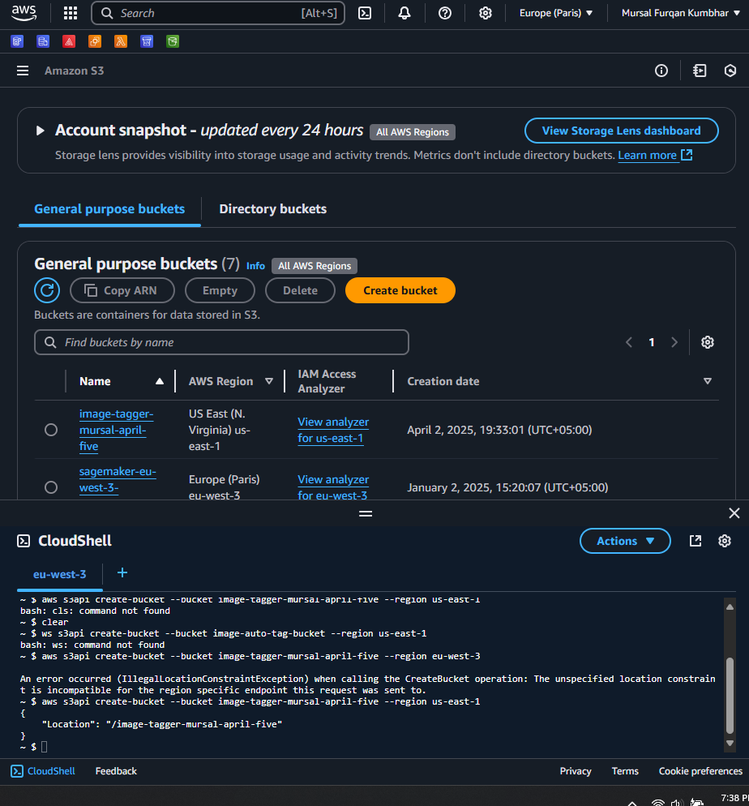Image resolution: width=749 pixels, height=806 pixels.
Task: Click the AWS logo home icon
Action: 24,13
